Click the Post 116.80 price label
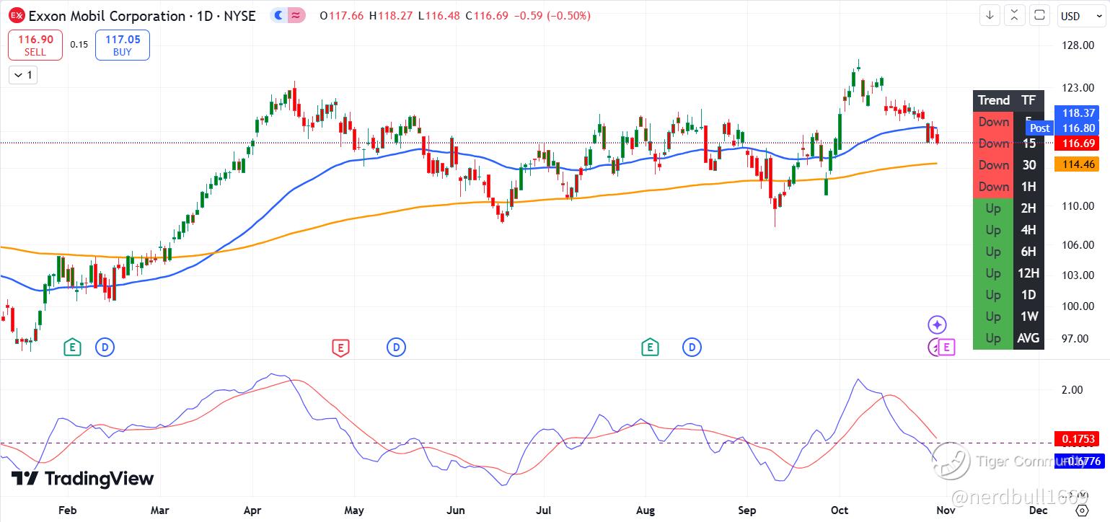The width and height of the screenshot is (1110, 522). pos(1063,128)
